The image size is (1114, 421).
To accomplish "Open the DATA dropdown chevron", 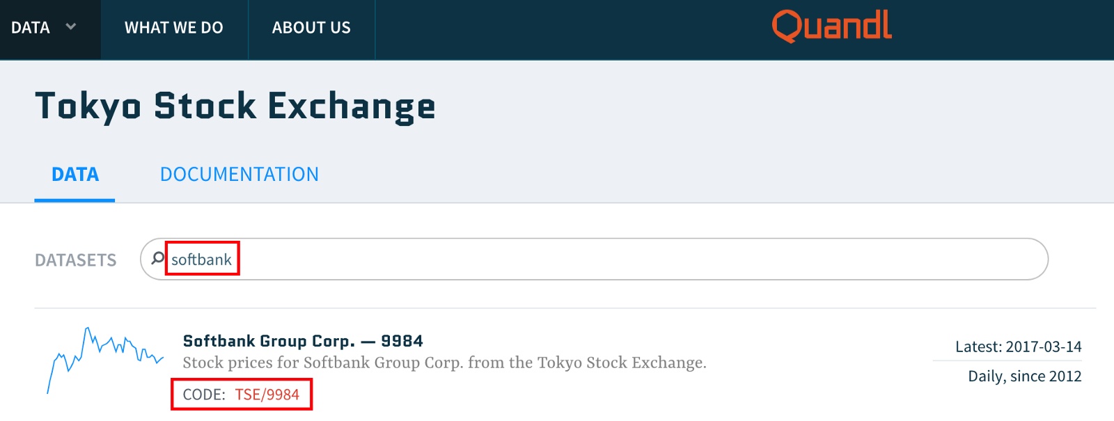I will click(x=70, y=28).
